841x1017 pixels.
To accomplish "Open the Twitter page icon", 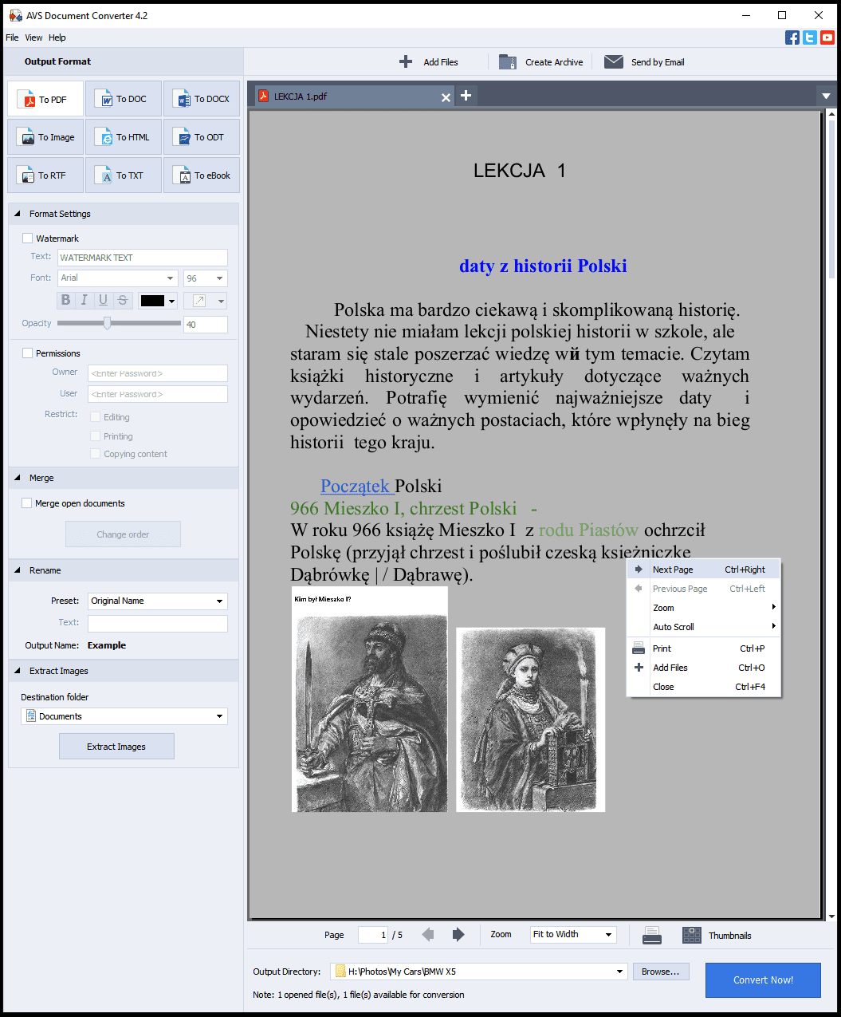I will (x=810, y=37).
